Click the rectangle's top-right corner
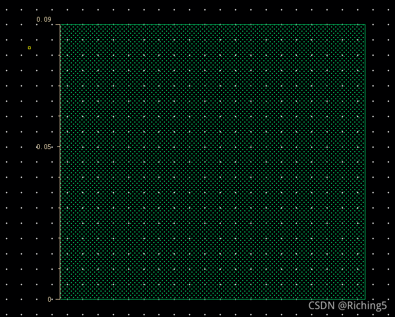 [x=365, y=25]
